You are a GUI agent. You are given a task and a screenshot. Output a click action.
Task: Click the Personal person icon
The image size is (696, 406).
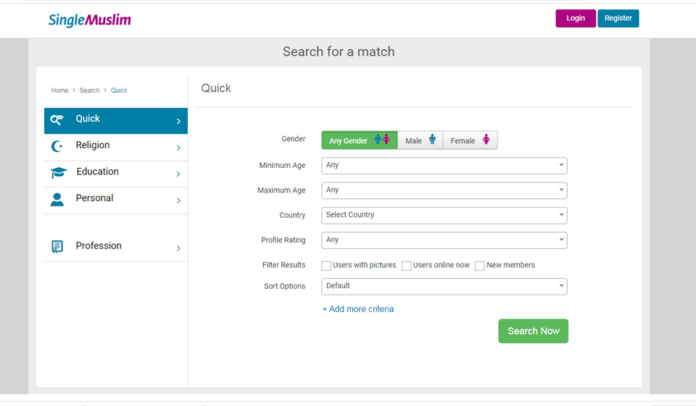(57, 200)
